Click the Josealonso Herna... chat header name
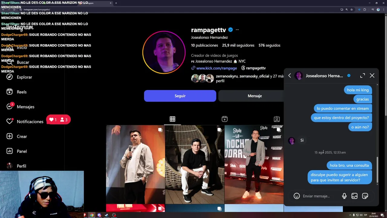The image size is (387, 218). tap(324, 76)
